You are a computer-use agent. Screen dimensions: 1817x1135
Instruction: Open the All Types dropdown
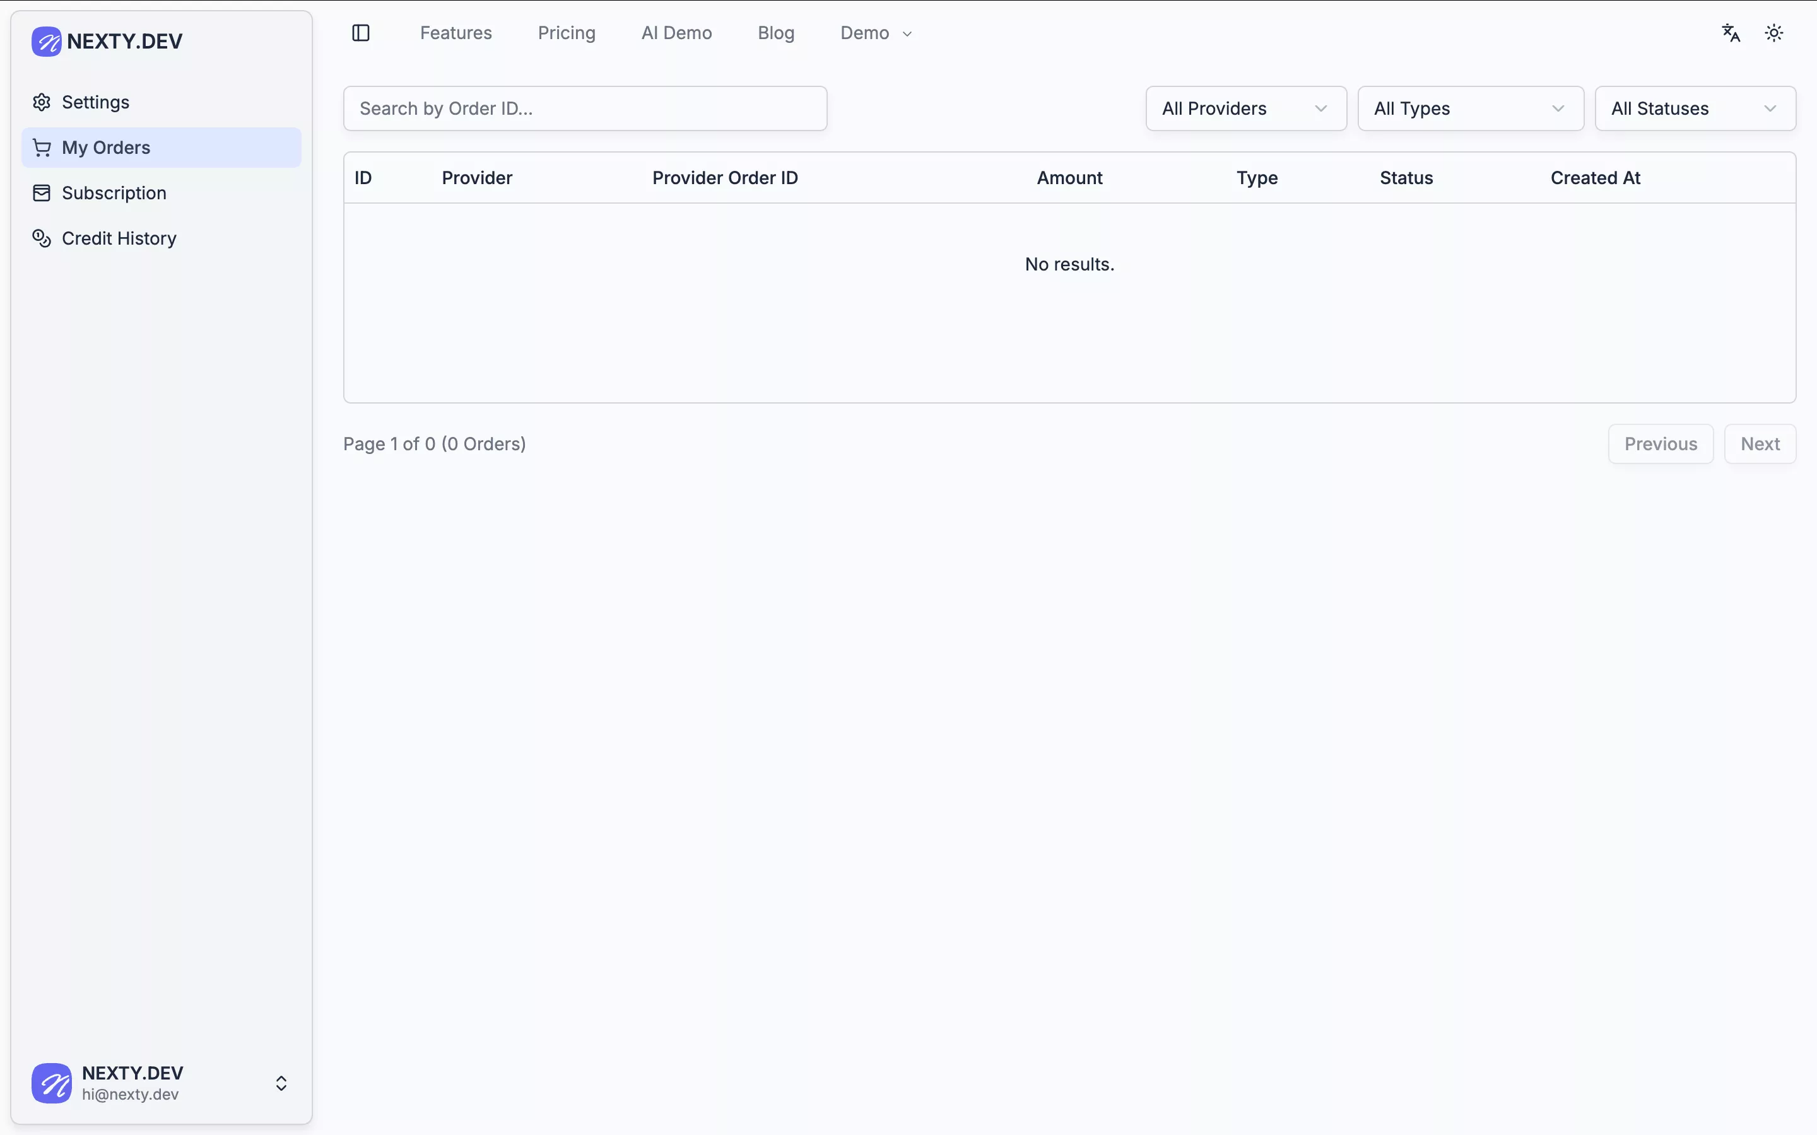[1470, 109]
